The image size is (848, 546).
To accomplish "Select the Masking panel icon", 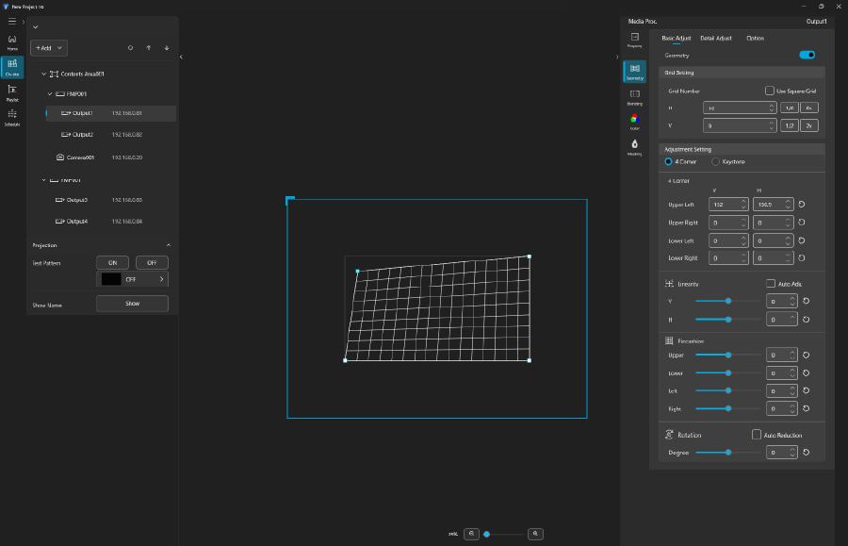I will click(x=634, y=146).
